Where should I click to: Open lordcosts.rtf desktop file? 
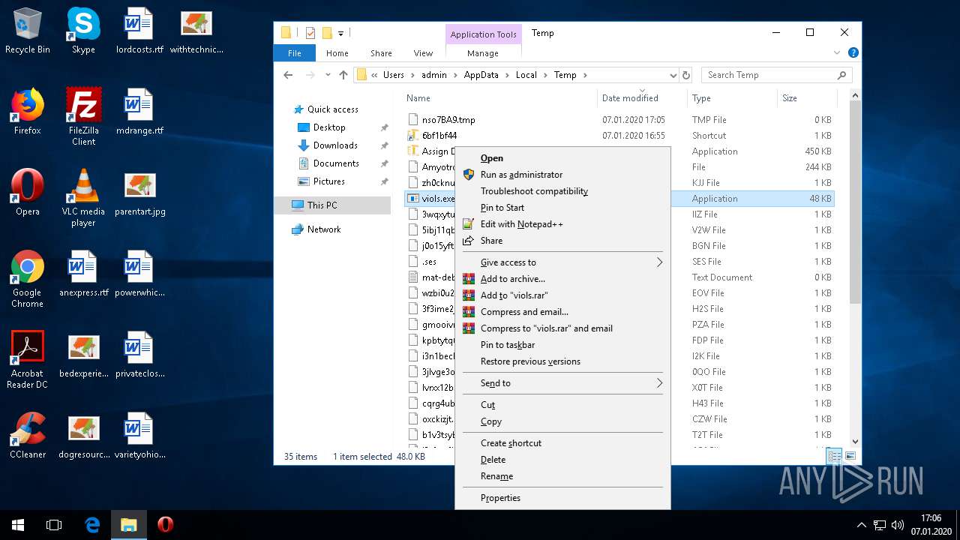point(139,31)
